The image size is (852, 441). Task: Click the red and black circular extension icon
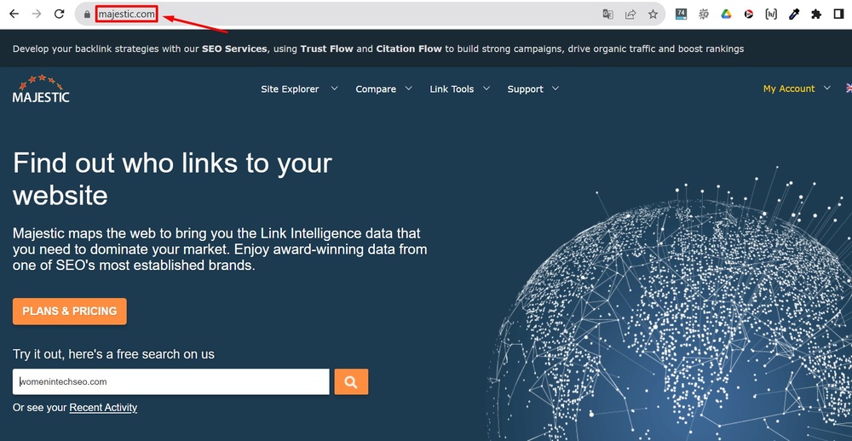coord(749,14)
